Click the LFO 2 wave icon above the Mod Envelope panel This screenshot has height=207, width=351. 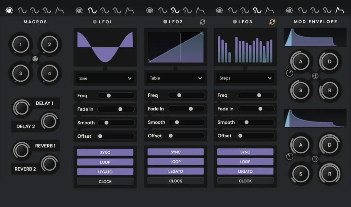[315, 11]
